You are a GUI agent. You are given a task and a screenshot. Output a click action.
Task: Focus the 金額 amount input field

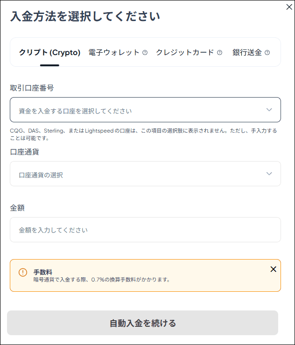(x=145, y=230)
